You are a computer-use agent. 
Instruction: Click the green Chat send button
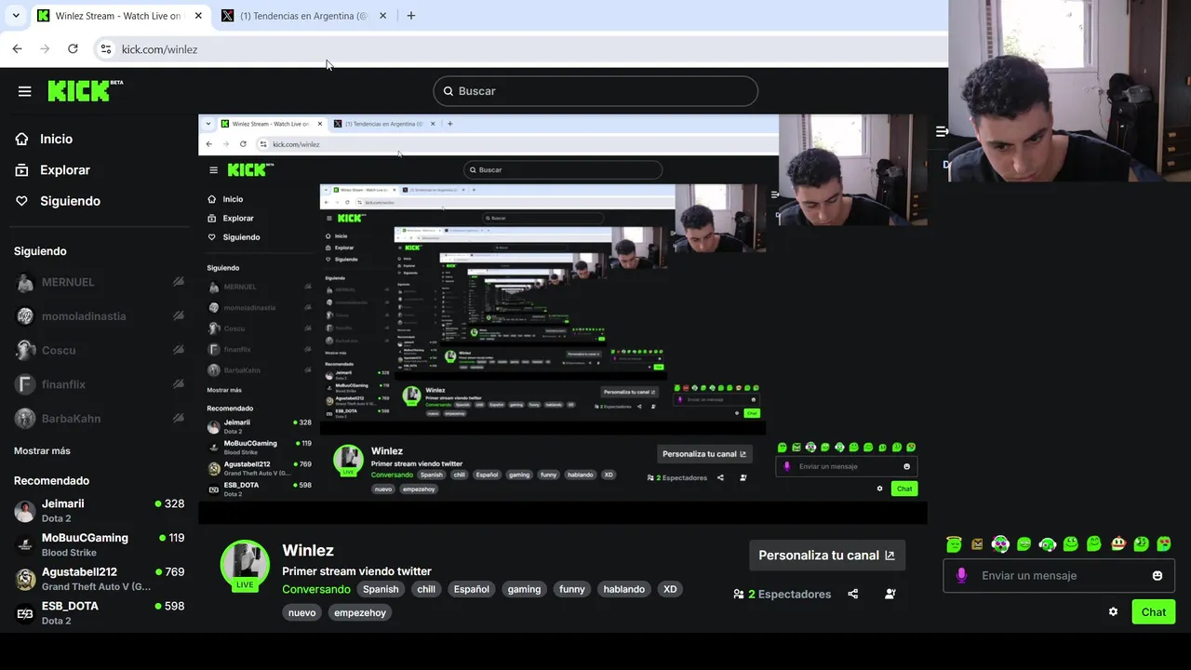tap(1154, 611)
